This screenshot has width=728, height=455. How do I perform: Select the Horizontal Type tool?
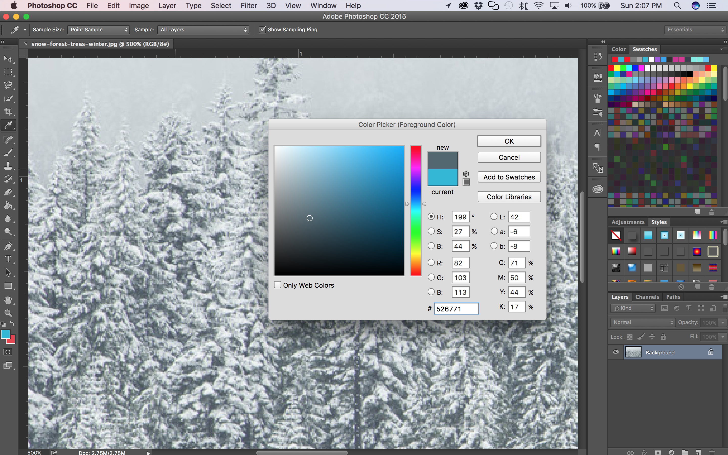point(8,259)
